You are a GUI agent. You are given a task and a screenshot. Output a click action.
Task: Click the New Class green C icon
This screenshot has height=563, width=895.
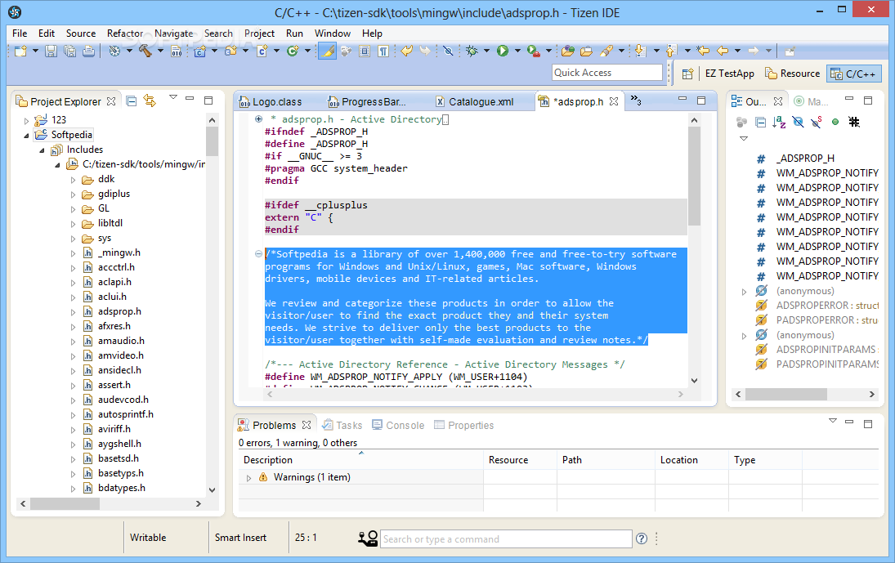(293, 51)
